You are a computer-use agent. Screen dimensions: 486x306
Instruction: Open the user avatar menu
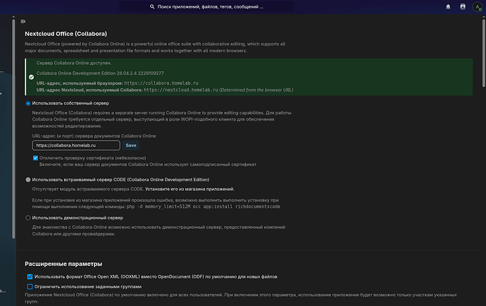coord(478,6)
